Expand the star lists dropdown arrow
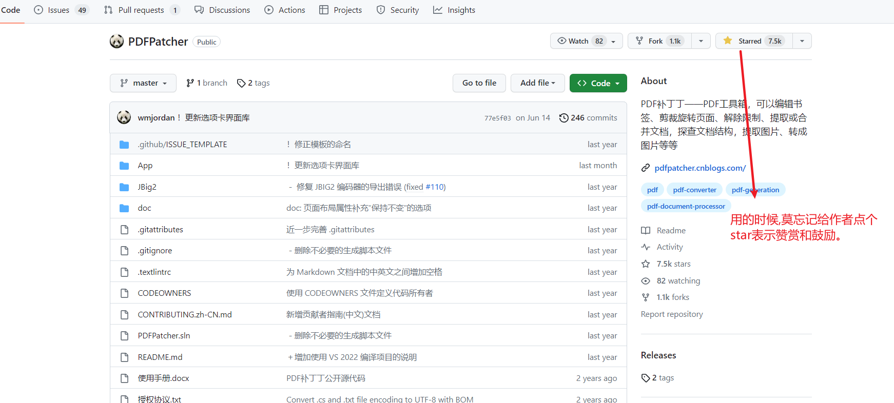Image resolution: width=894 pixels, height=403 pixels. pos(802,41)
